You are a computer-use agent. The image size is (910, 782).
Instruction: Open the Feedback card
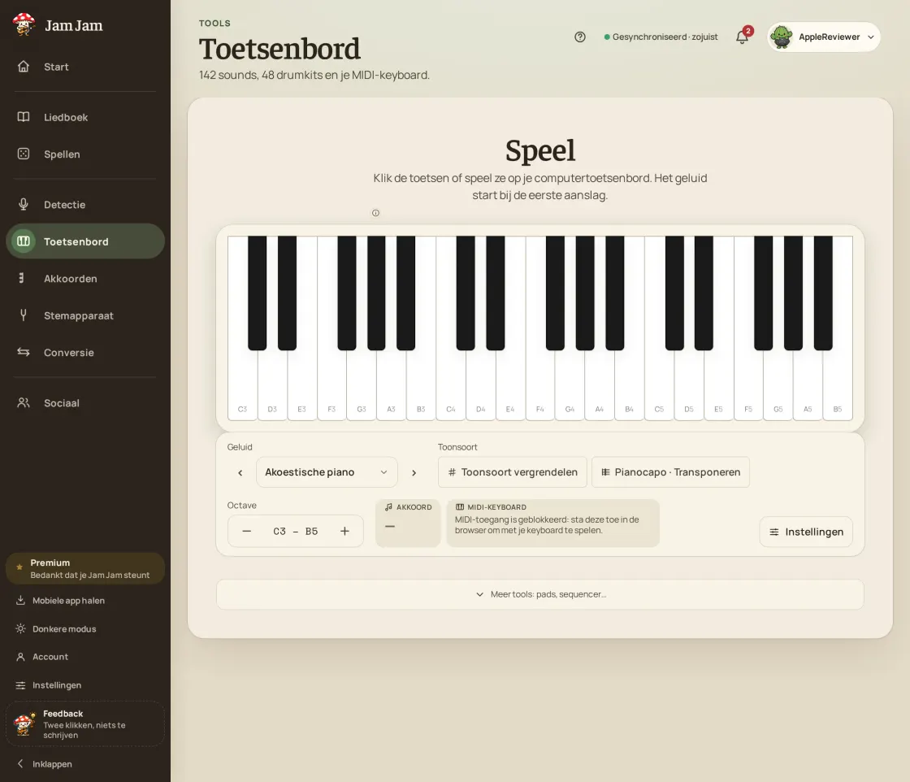[x=85, y=724]
